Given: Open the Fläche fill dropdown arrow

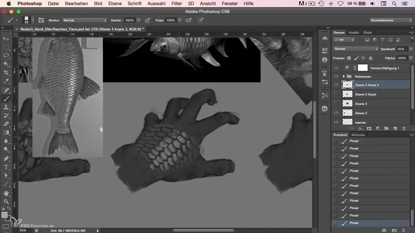Looking at the screenshot, I should (x=411, y=58).
